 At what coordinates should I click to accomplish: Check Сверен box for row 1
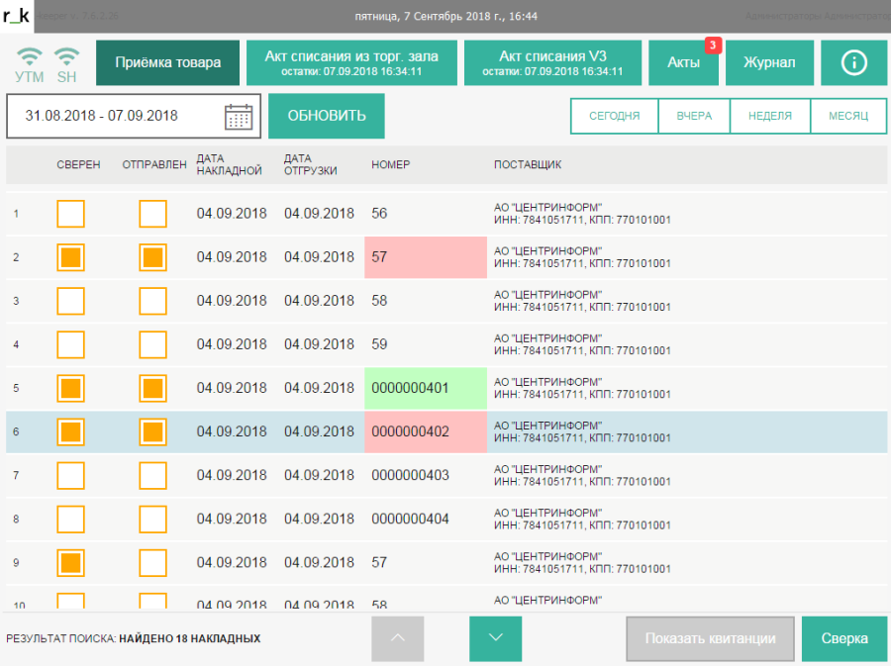70,214
